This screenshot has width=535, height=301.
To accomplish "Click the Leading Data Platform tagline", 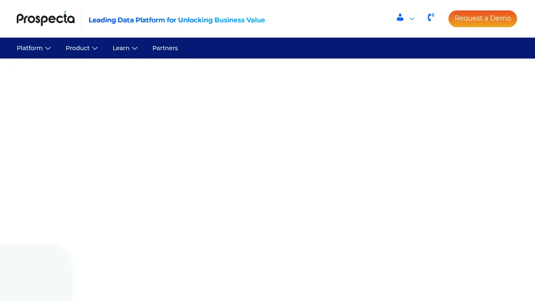I will point(177,20).
